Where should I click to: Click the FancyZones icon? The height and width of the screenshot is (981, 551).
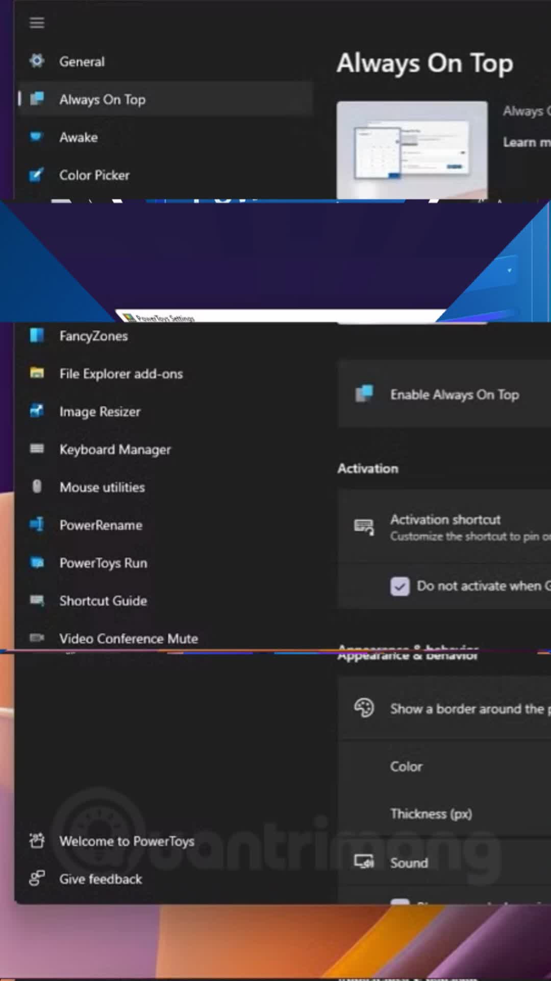tap(37, 336)
